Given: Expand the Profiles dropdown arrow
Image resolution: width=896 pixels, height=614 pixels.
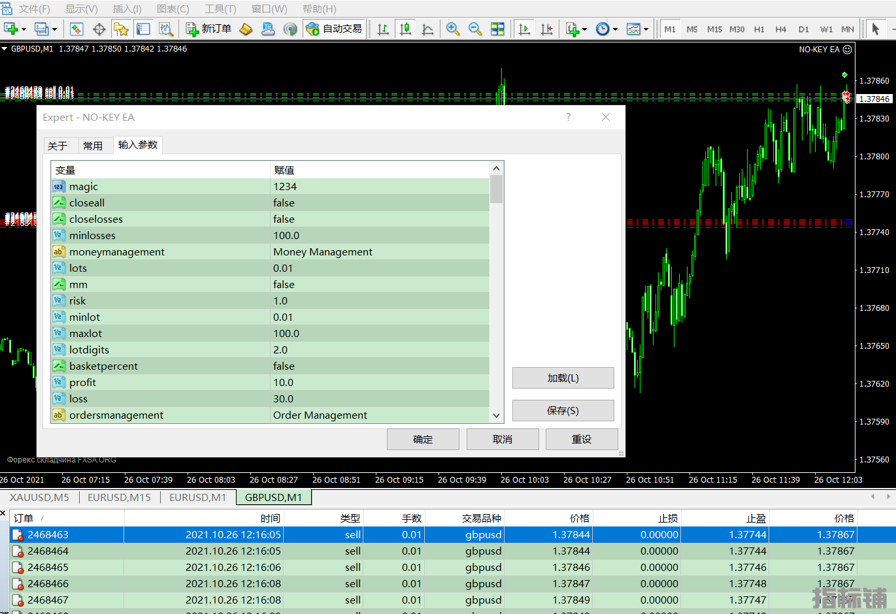Looking at the screenshot, I should [54, 29].
